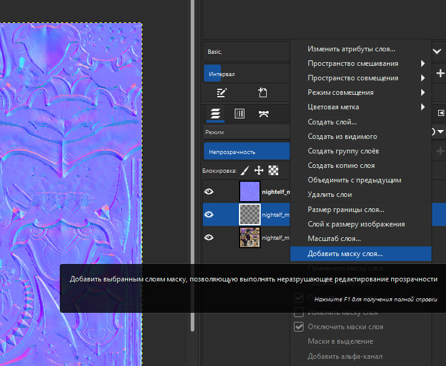Viewport: 446px width, 366px height.
Task: Click the create new brush icon
Action: pyautogui.click(x=263, y=92)
